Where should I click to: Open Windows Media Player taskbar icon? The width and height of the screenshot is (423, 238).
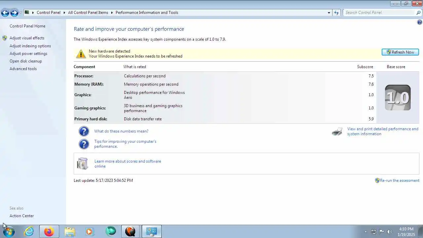[90, 232]
